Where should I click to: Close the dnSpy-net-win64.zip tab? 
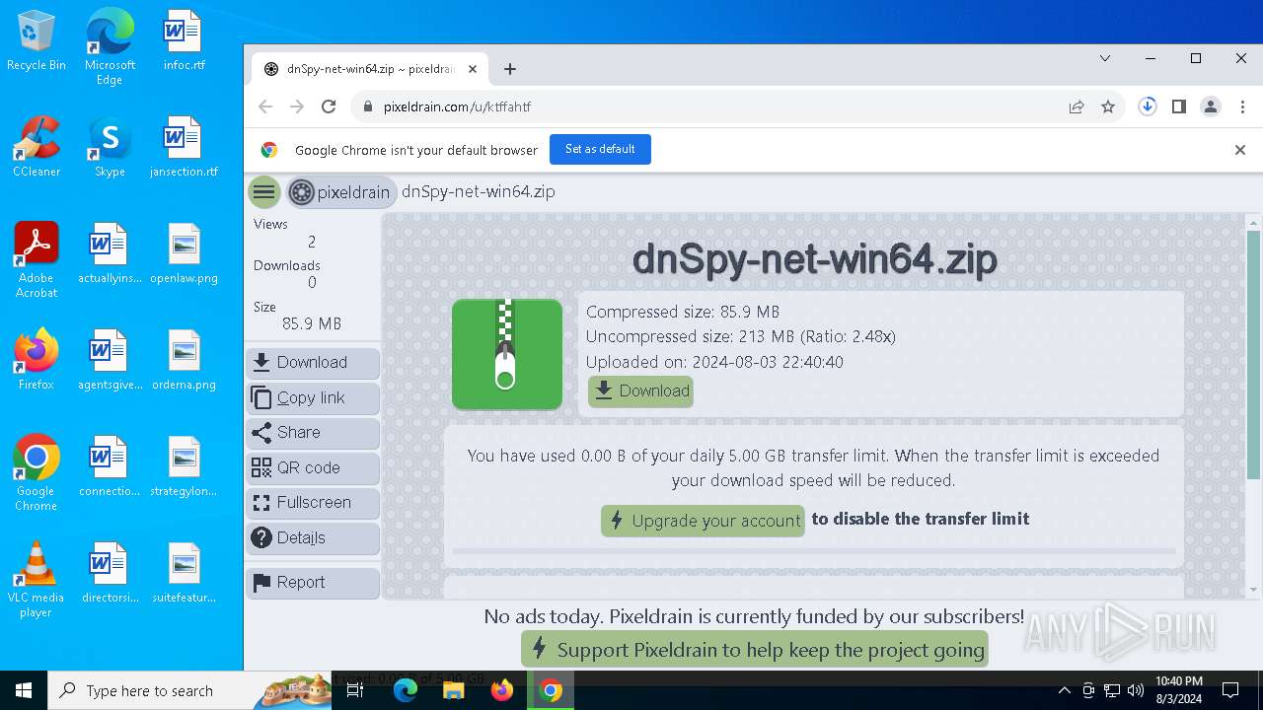(x=473, y=69)
